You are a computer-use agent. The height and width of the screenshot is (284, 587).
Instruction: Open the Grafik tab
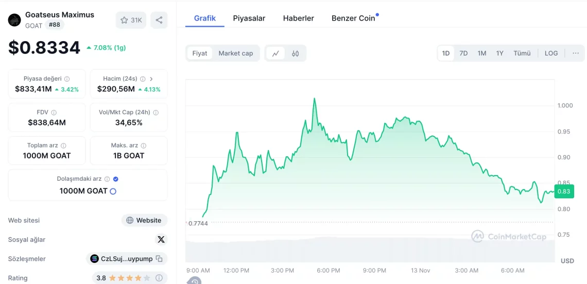tap(205, 18)
